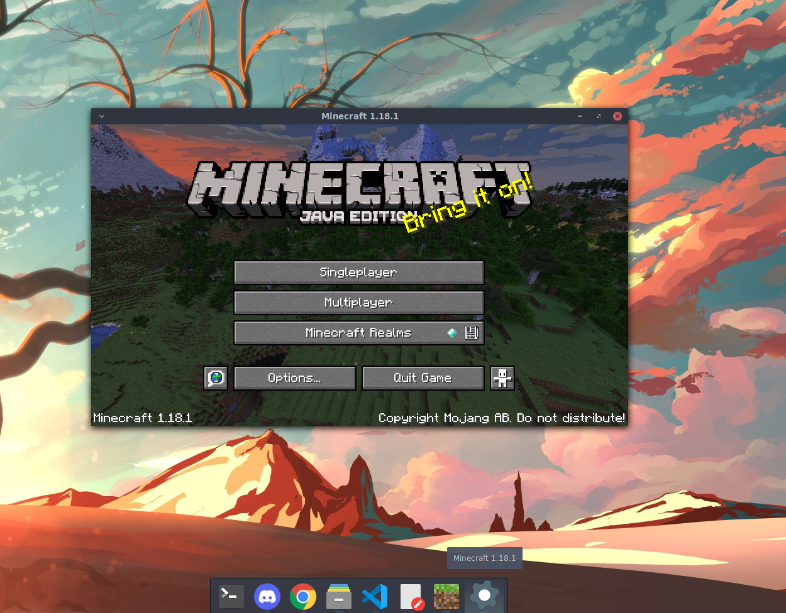Image resolution: width=786 pixels, height=613 pixels.
Task: Click Minecraft grass block dock icon
Action: point(446,597)
